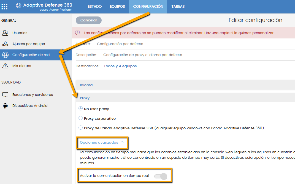This screenshot has height=184, width=295.
Task: Expand the Idioma section header
Action: (x=185, y=85)
